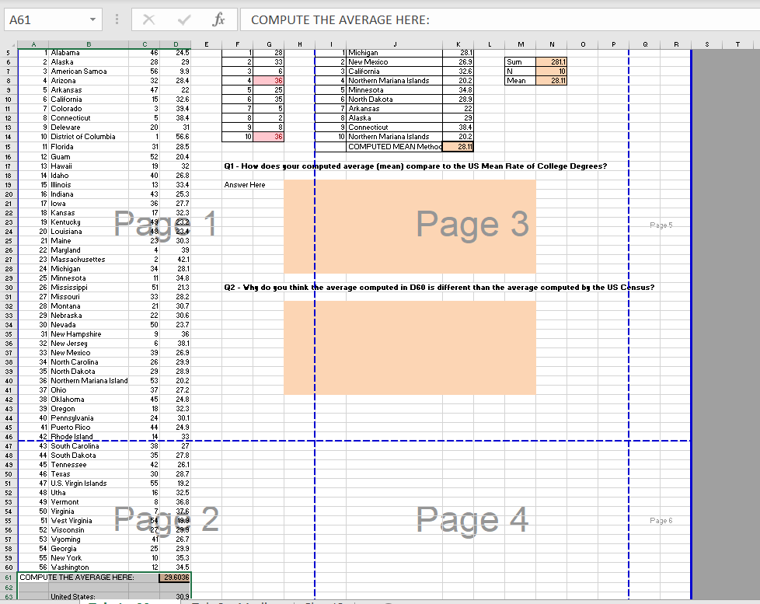Select column B header

pos(89,44)
